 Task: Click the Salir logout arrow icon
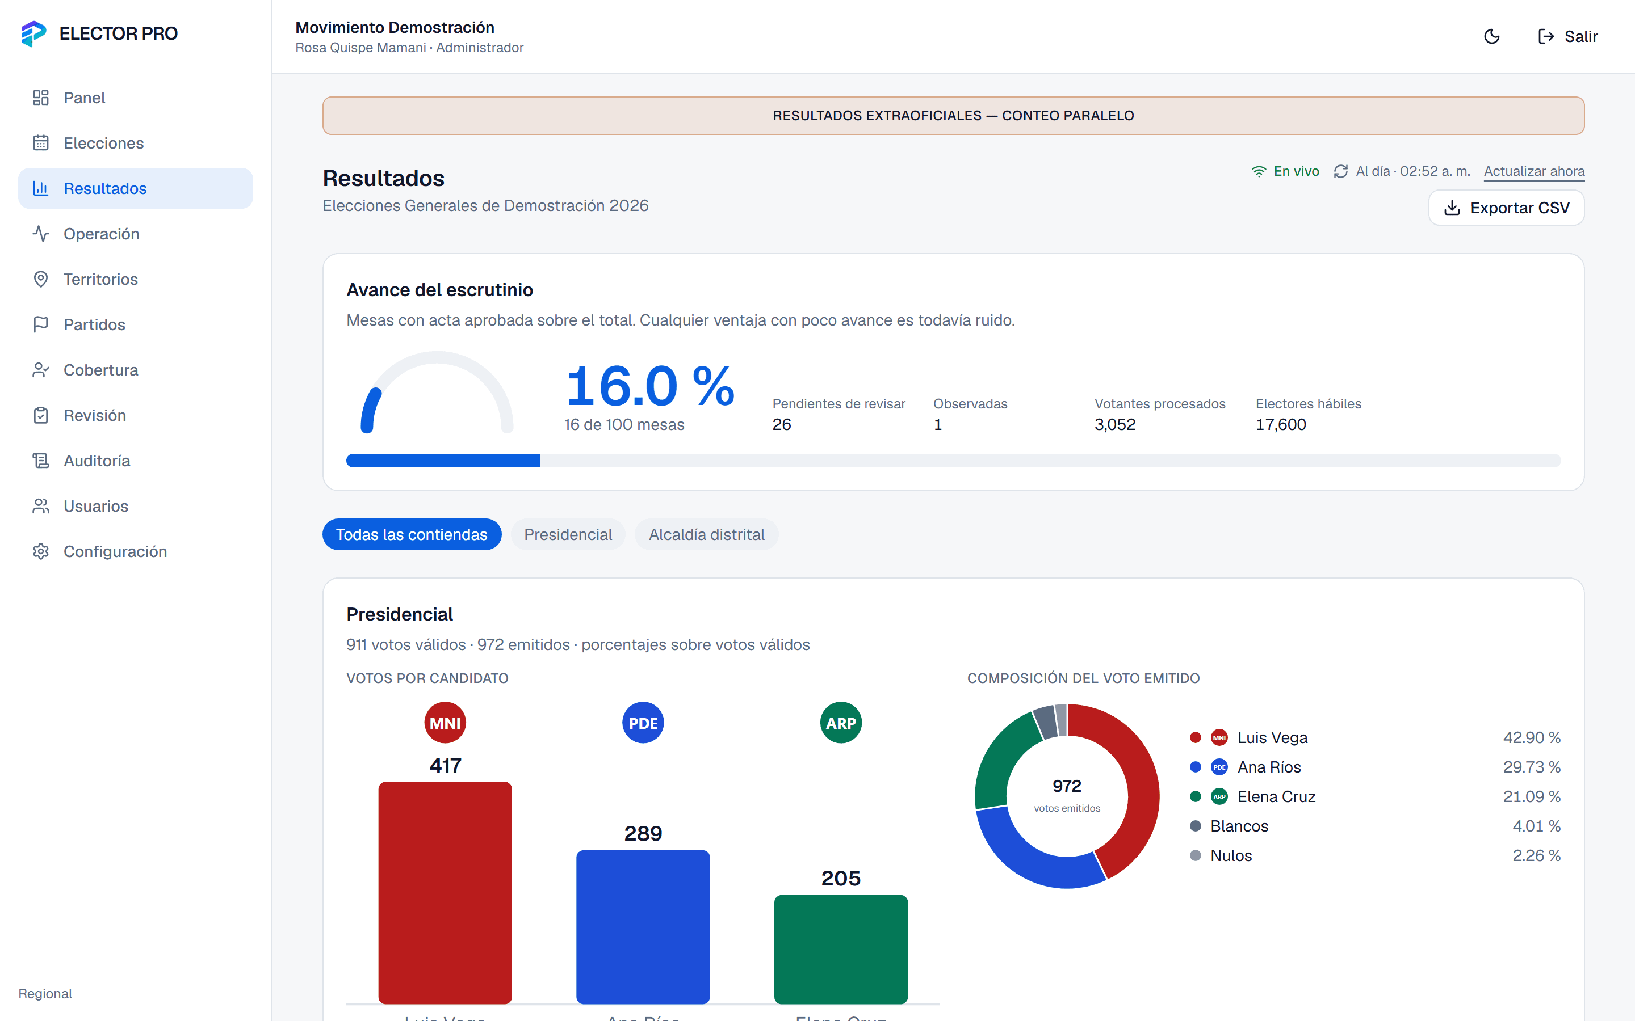click(x=1546, y=36)
